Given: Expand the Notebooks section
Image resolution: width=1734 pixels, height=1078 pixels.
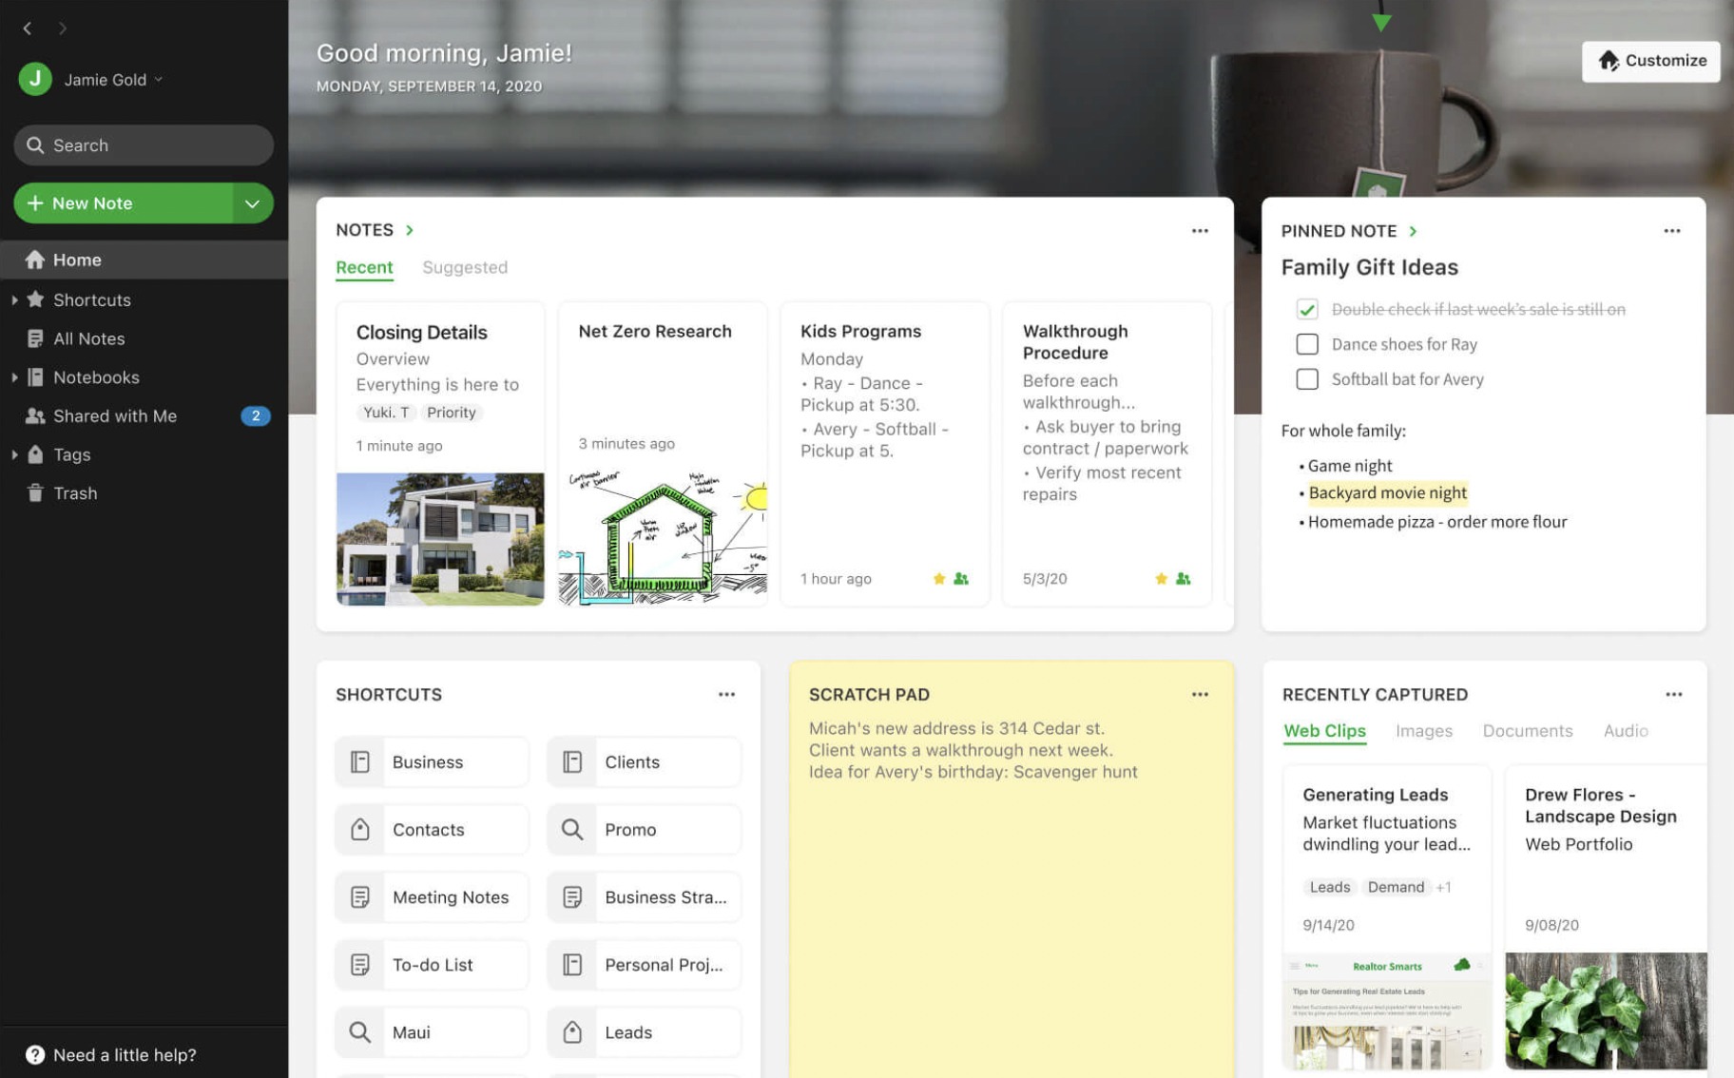Looking at the screenshot, I should 15,377.
